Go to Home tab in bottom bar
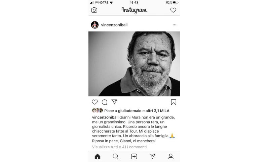Image resolution: width=269 pixels, height=162 pixels. click(98, 156)
